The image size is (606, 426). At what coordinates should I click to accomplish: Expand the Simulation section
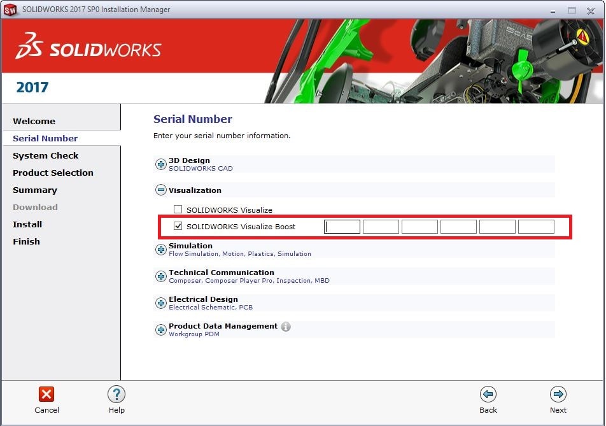point(161,250)
